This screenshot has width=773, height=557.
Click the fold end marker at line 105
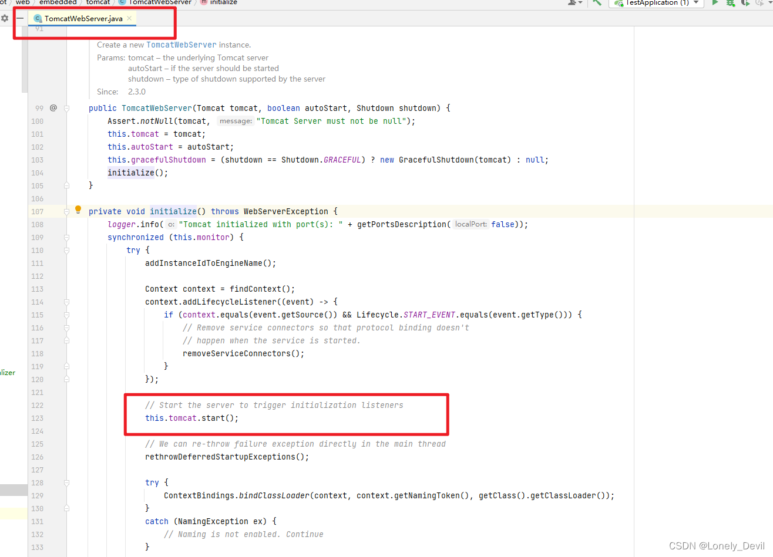tap(66, 185)
